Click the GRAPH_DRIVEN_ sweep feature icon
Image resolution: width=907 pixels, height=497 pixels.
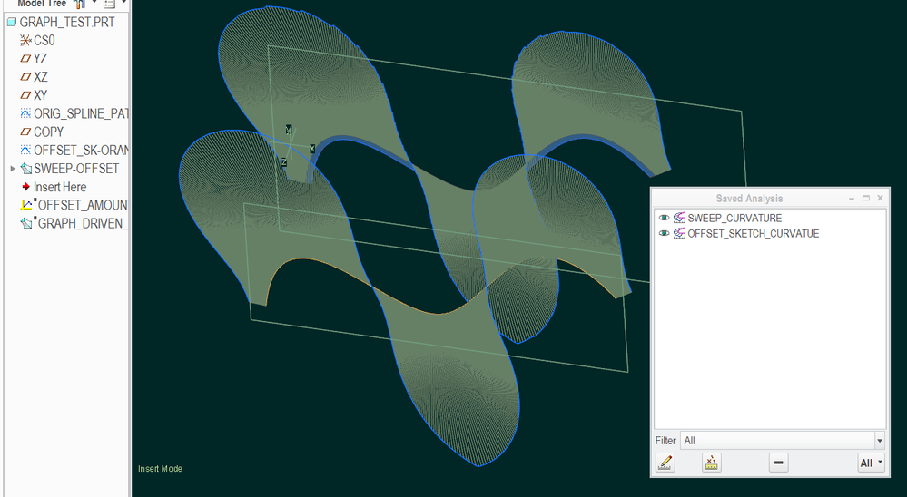[x=26, y=223]
